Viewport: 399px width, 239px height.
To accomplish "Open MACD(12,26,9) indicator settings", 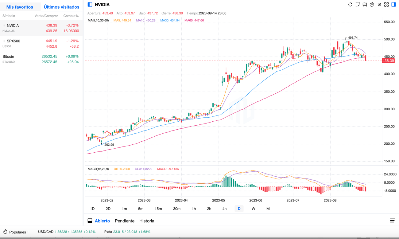I will 98,169.
